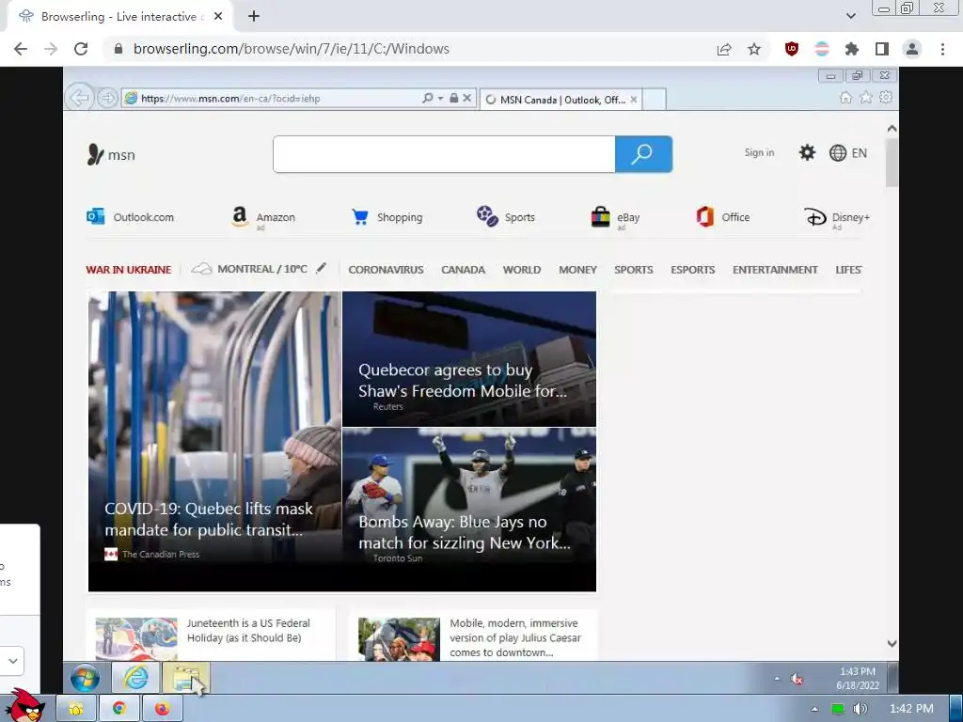Click the IE scrollbar down arrow
The image size is (963, 722).
892,643
